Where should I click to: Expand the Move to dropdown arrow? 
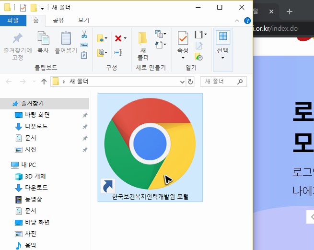[106, 38]
